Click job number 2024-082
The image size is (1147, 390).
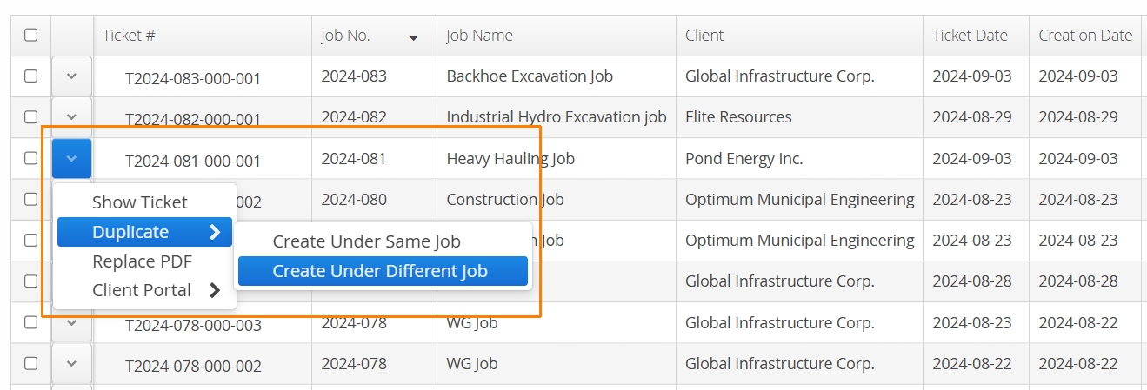[354, 117]
